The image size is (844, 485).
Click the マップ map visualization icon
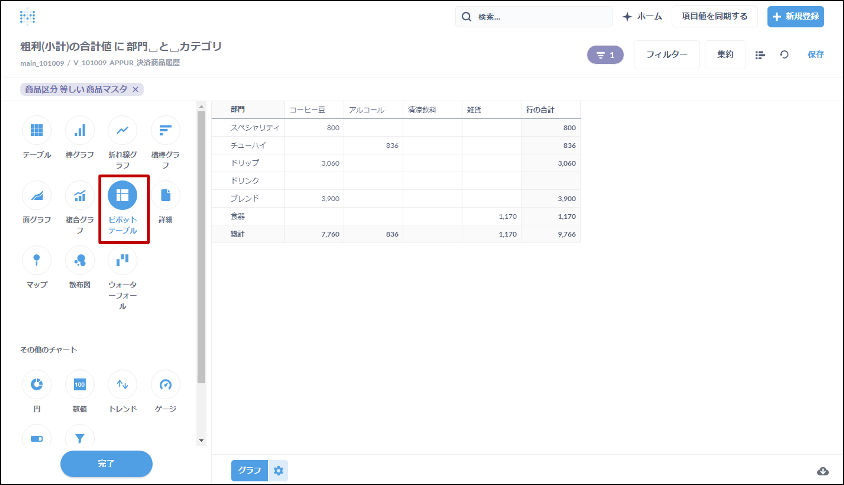pyautogui.click(x=37, y=260)
